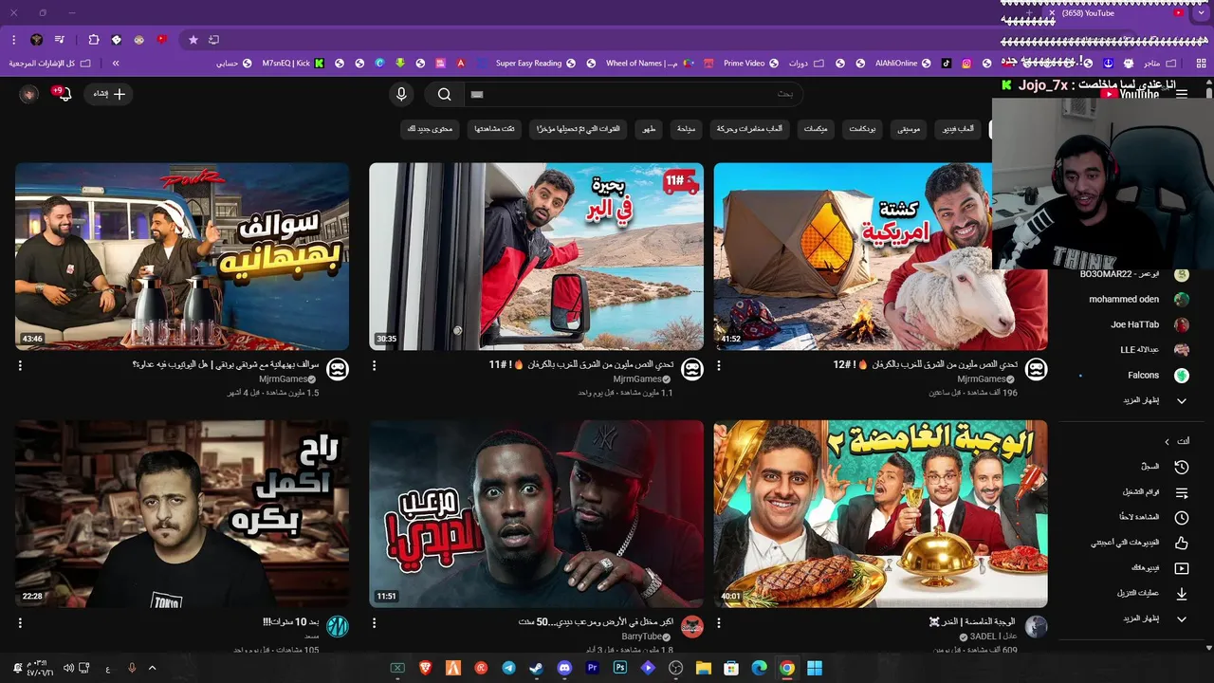The image size is (1214, 683).
Task: Click the account avatar in YouTube header
Action: point(28,94)
